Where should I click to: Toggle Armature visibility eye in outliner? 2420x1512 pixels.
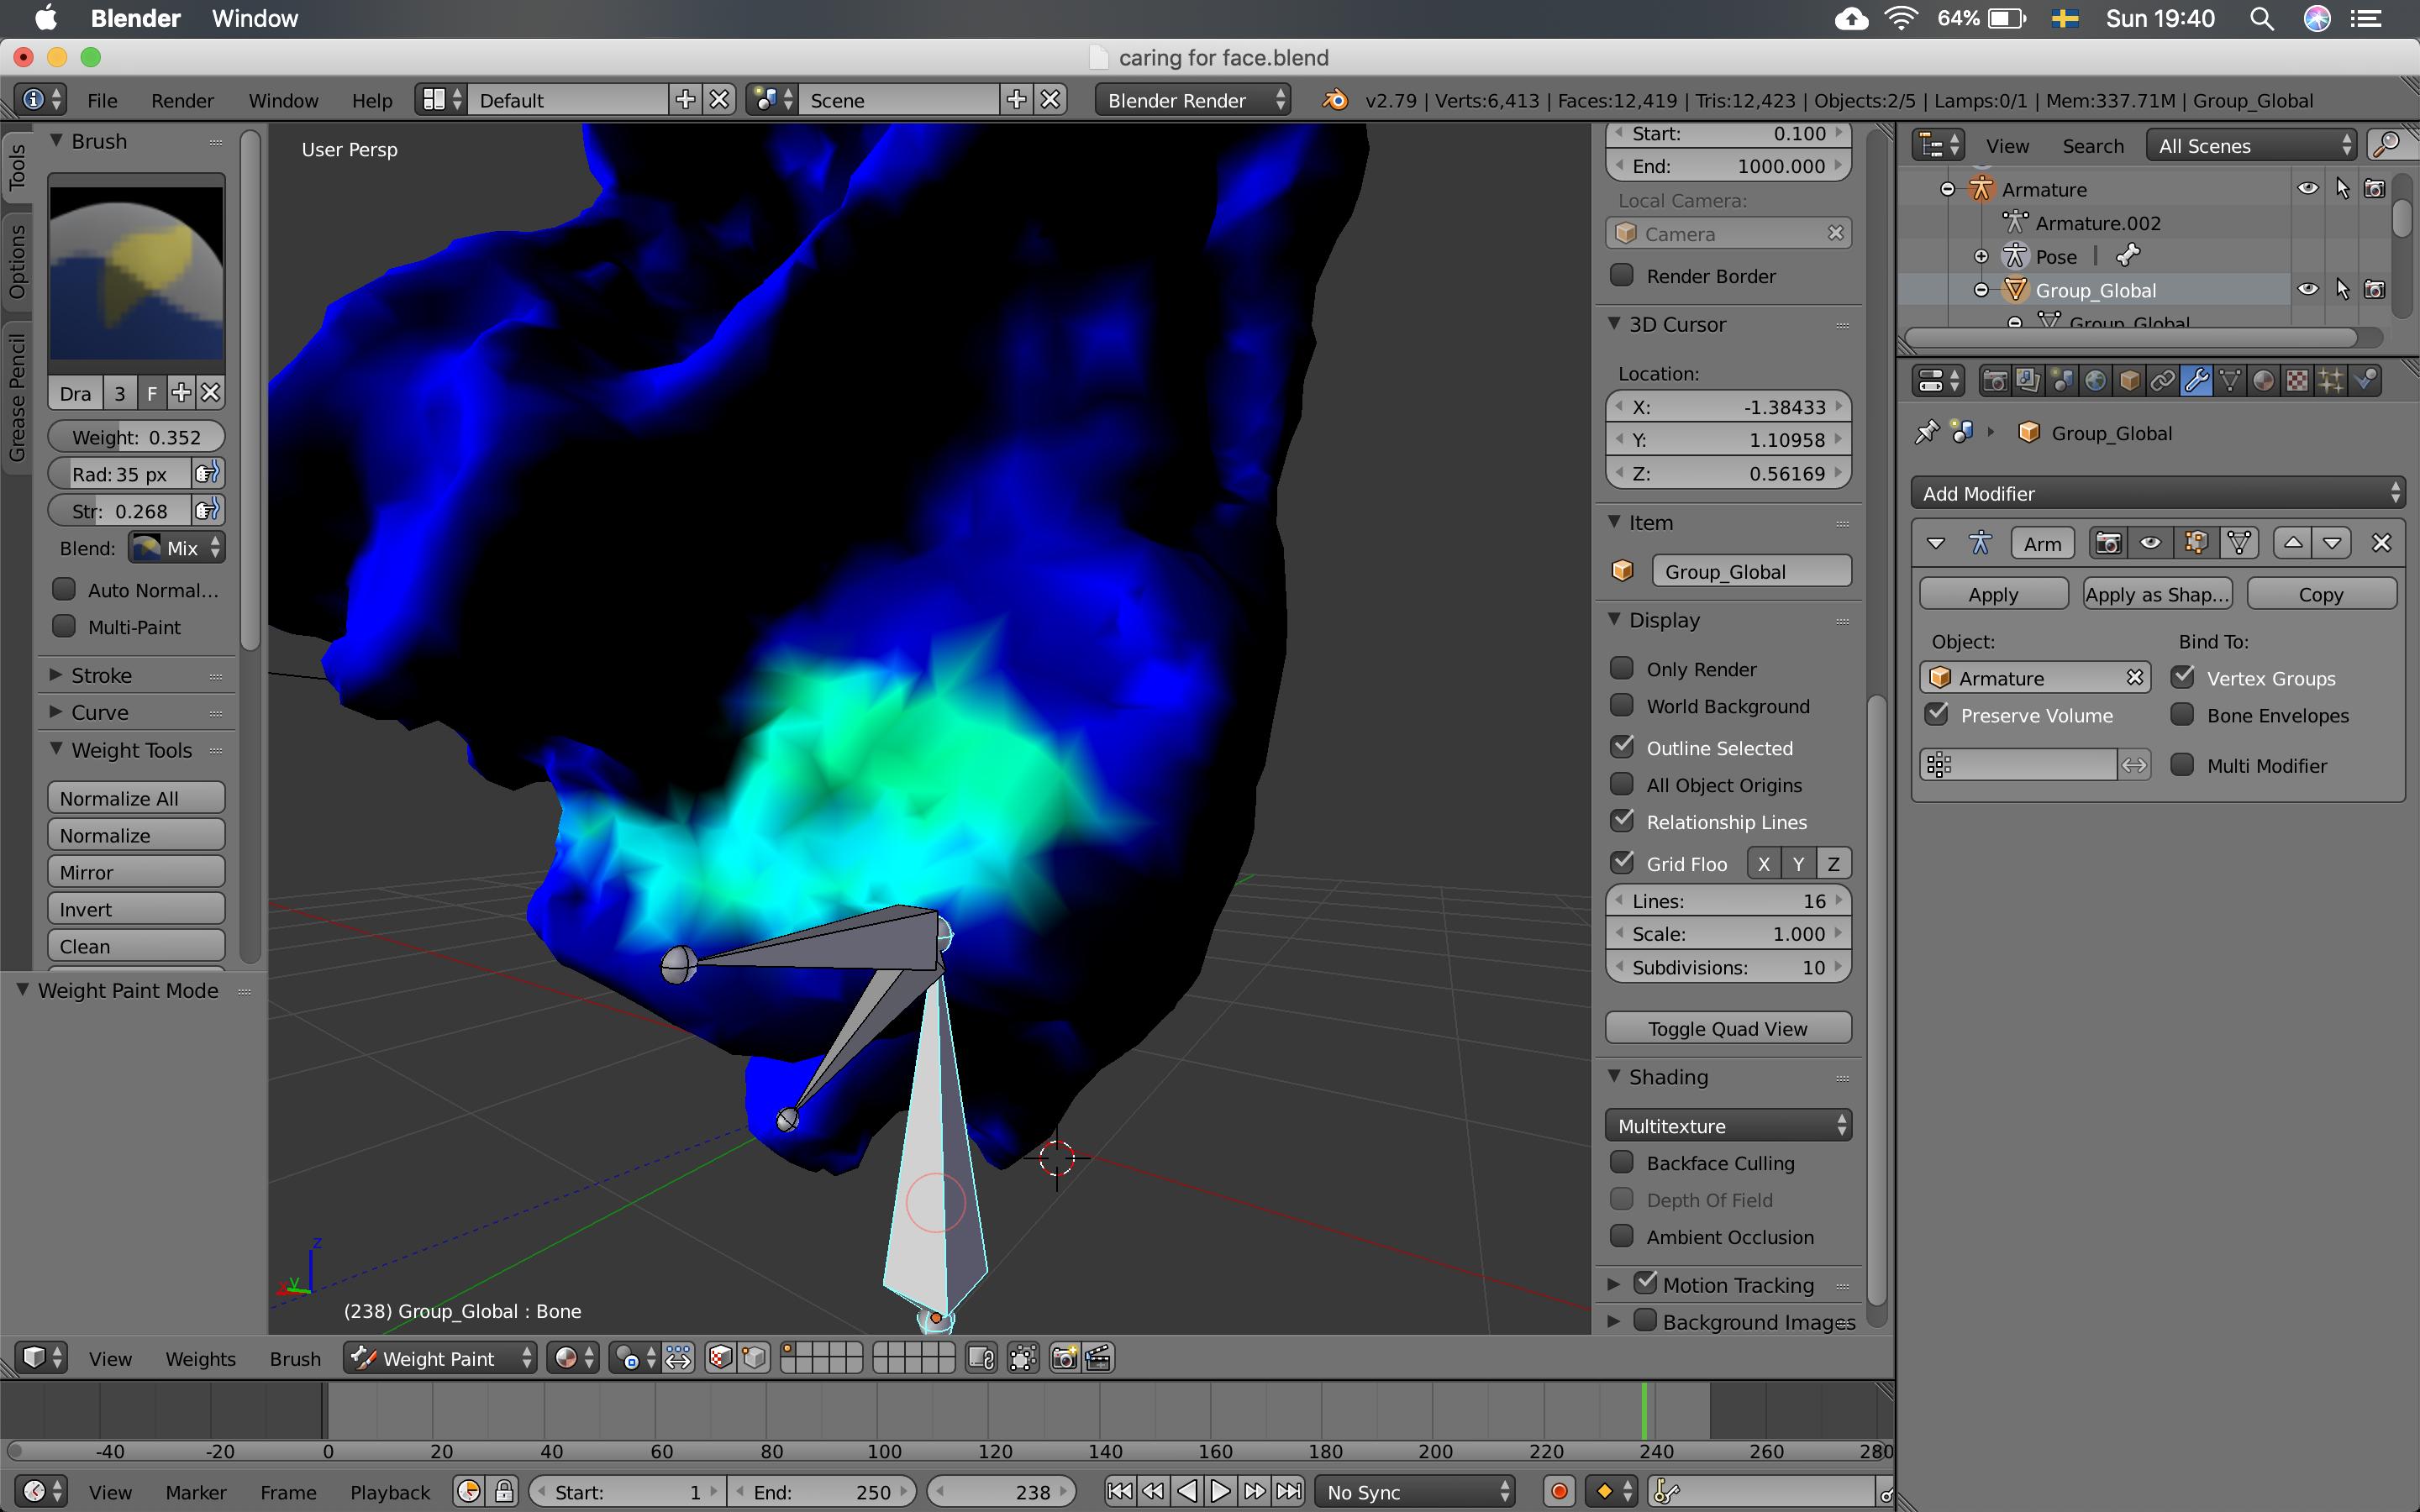tap(2308, 188)
